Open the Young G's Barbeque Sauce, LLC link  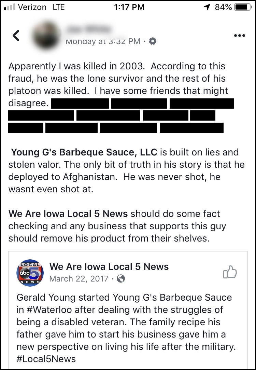(84, 152)
